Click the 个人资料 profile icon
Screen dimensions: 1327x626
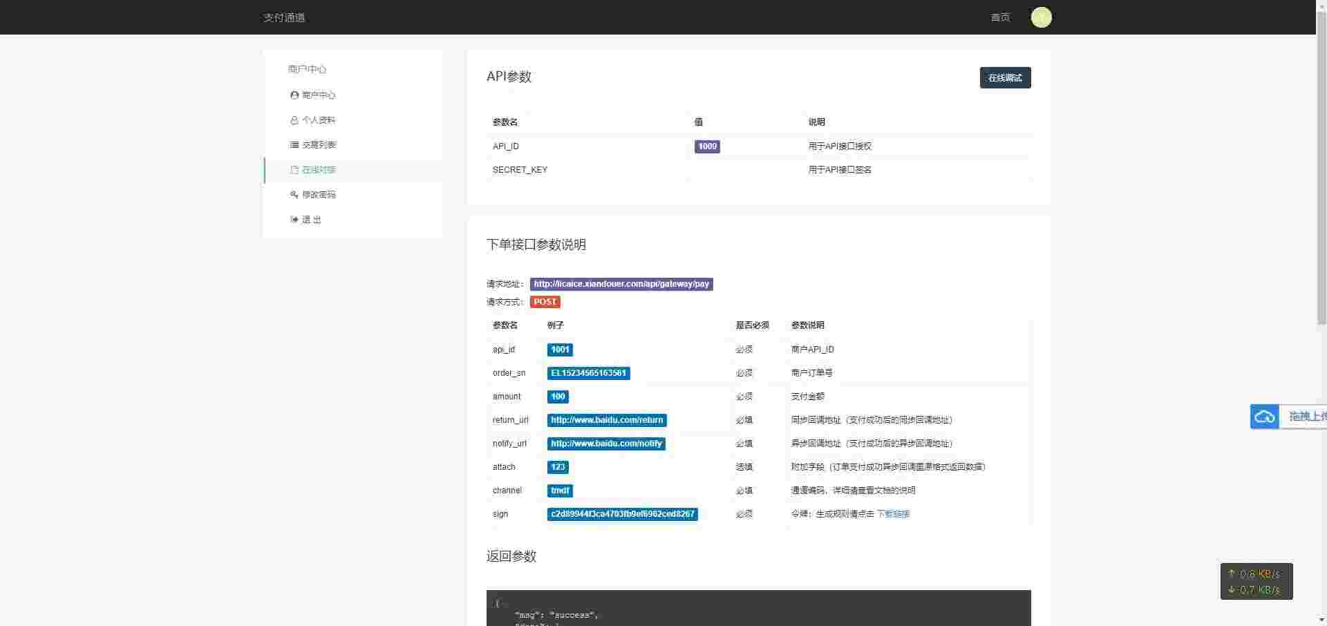[294, 120]
